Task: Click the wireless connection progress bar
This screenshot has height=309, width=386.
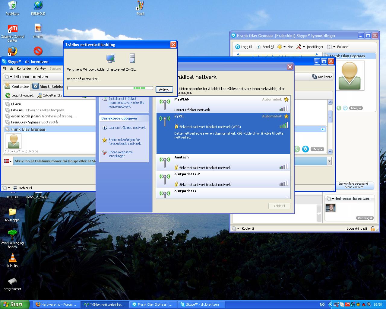Action: (x=110, y=88)
